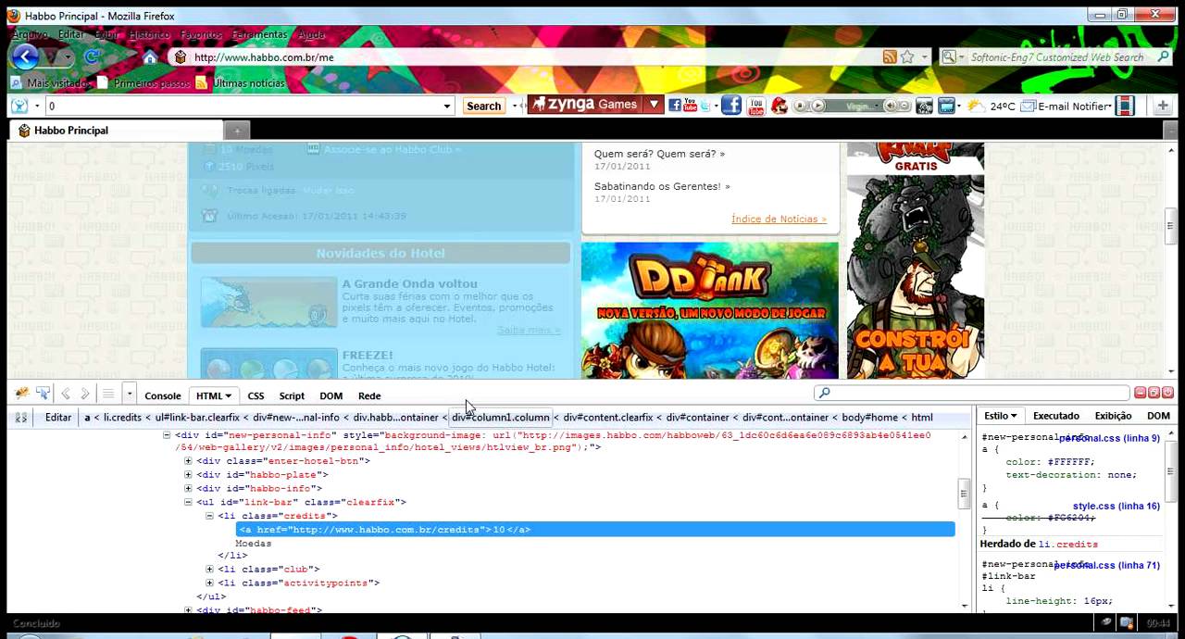Open Firebug DOM tab in main panel
The width and height of the screenshot is (1185, 639).
(x=331, y=395)
